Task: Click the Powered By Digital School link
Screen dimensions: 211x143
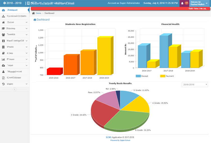Action: [120, 140]
